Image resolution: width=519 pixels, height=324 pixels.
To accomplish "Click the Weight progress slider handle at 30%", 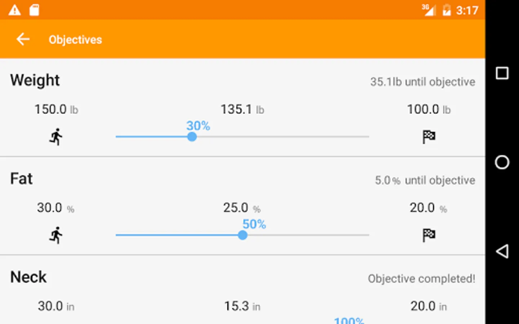I will coord(192,137).
